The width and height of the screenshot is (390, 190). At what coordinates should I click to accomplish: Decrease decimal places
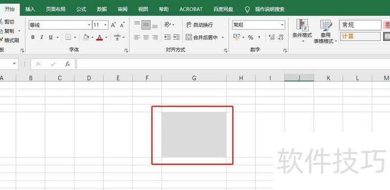(281, 38)
